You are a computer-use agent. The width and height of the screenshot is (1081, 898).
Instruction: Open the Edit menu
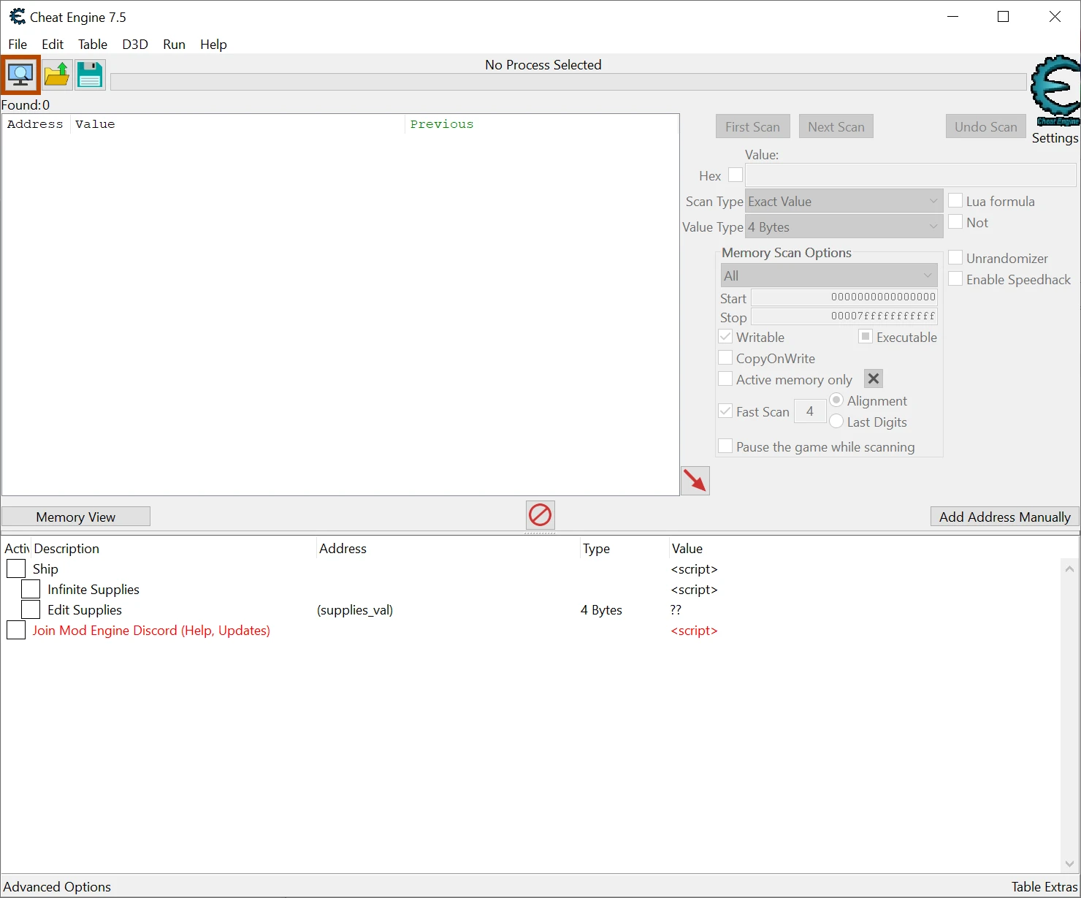point(53,45)
